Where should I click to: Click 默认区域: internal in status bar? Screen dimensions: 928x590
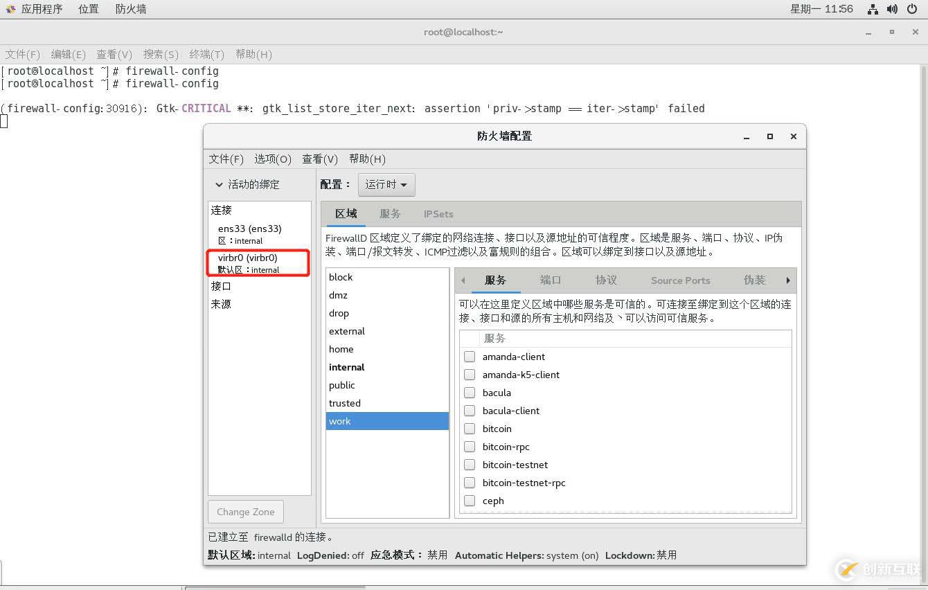click(249, 555)
